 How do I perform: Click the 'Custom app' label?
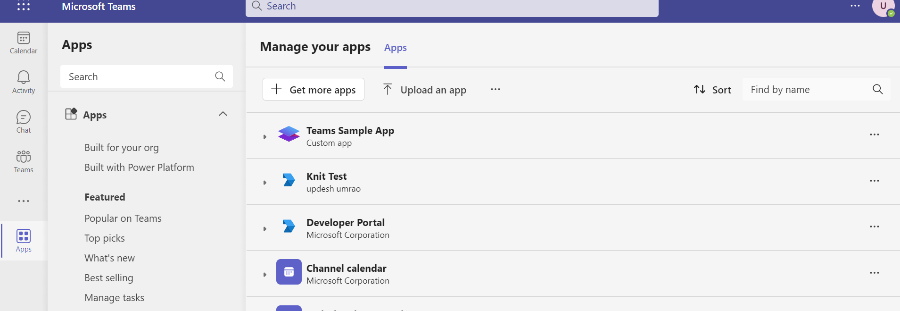[x=329, y=143]
